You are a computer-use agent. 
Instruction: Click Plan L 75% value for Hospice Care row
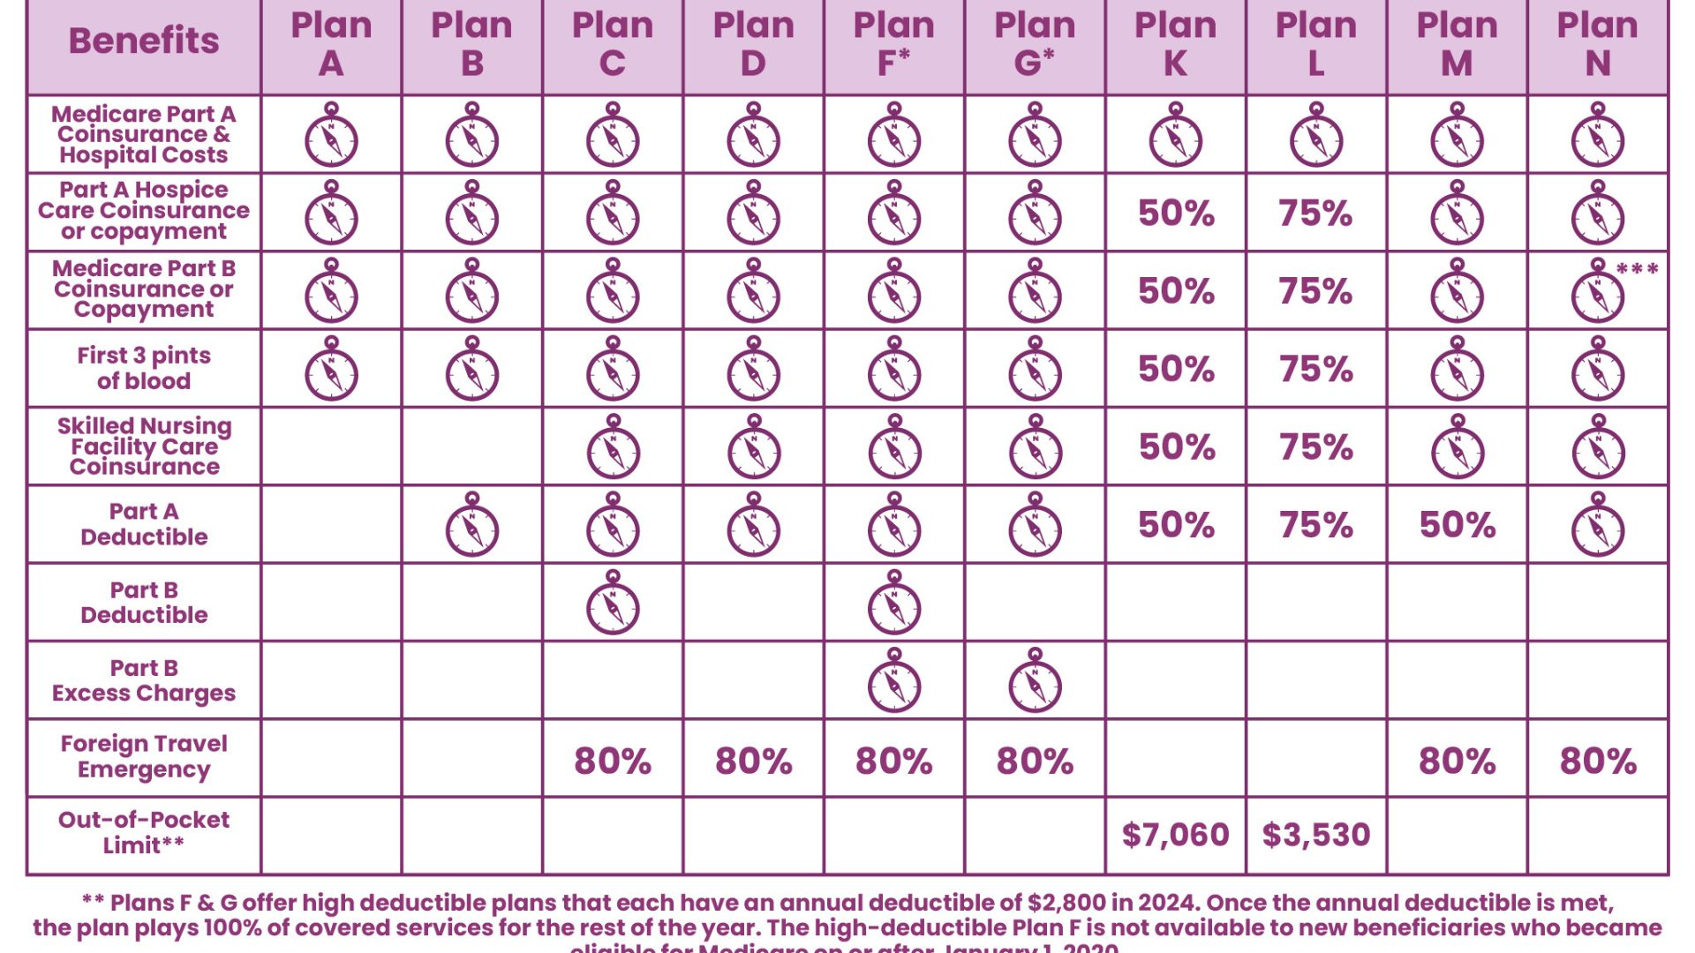coord(1315,214)
